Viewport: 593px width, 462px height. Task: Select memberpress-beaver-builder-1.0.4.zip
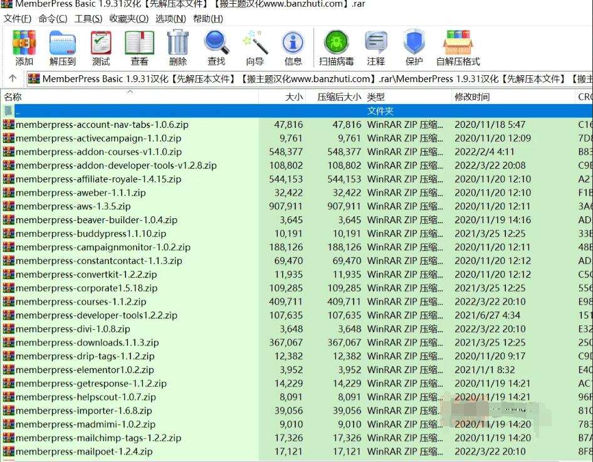[97, 219]
